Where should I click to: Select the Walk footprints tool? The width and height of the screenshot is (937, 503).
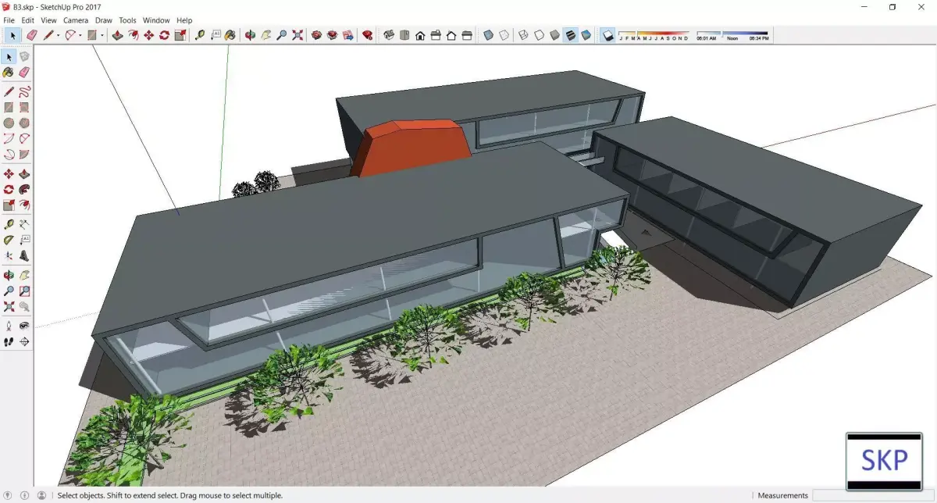click(9, 341)
